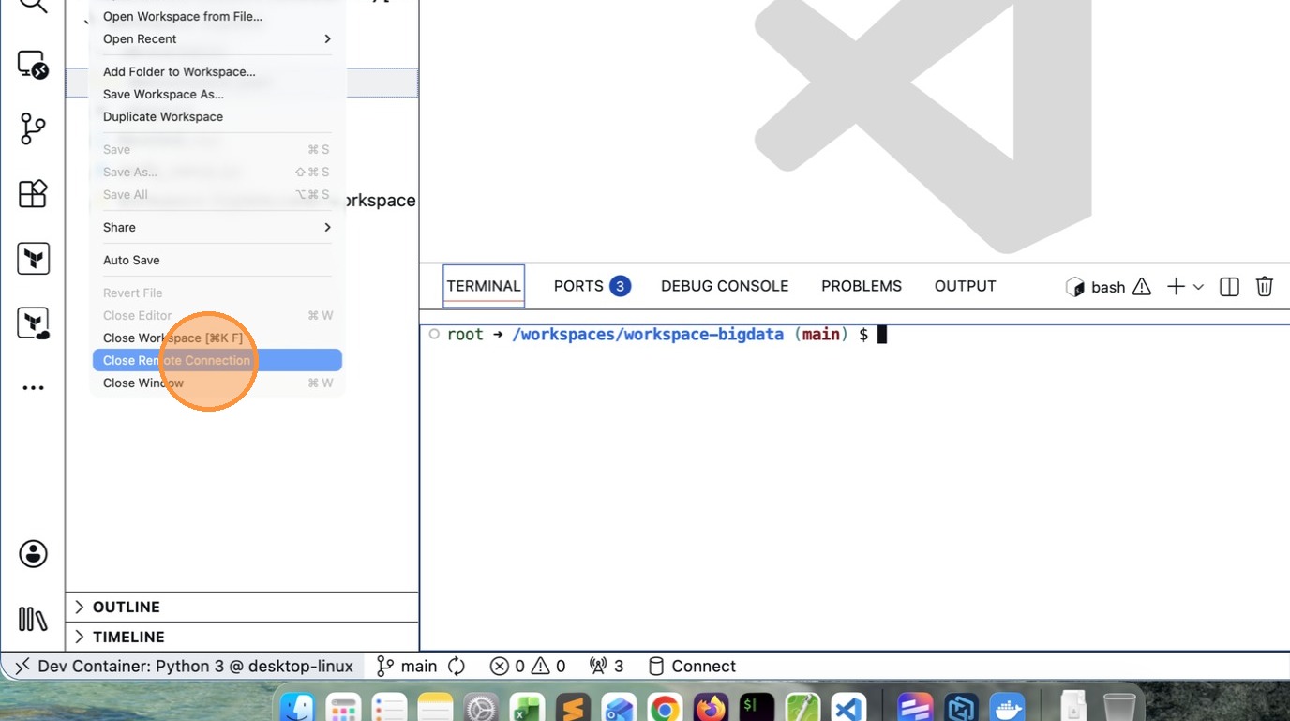This screenshot has width=1290, height=721.
Task: Choose Close Workspace from the menu
Action: pos(217,338)
